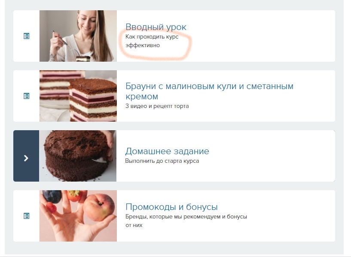Click the list icon beside Брауни lesson
This screenshot has width=351, height=257.
26,96
